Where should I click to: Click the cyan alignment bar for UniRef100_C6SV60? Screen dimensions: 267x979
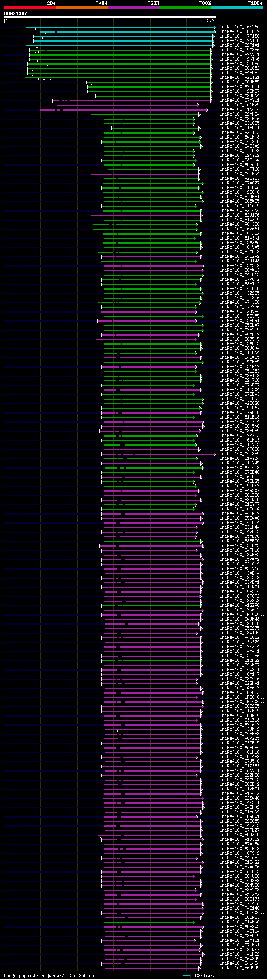121,27
